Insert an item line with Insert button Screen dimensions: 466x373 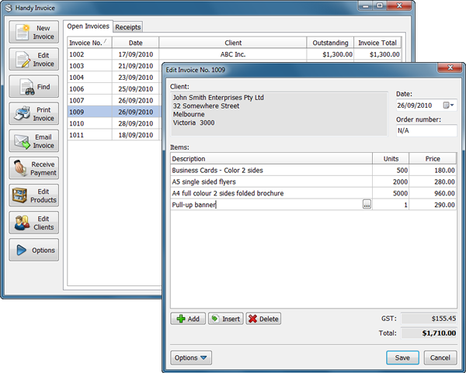(x=225, y=319)
